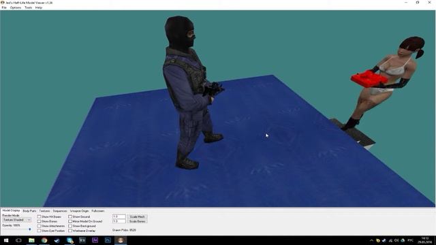This screenshot has height=245, width=436.
Task: Enable Show Hit Boxes checkbox
Action: pyautogui.click(x=40, y=216)
